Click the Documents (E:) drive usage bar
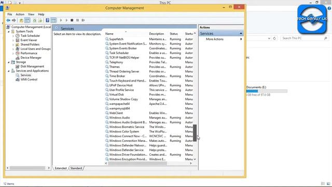 (x=267, y=91)
